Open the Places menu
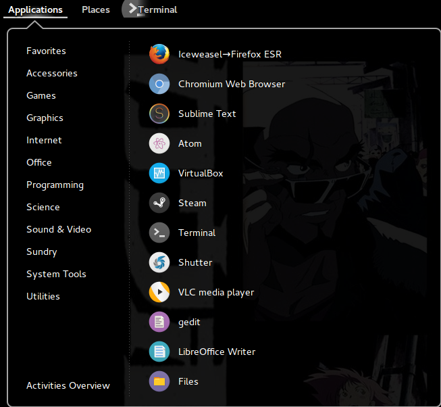The width and height of the screenshot is (441, 407). coord(96,10)
